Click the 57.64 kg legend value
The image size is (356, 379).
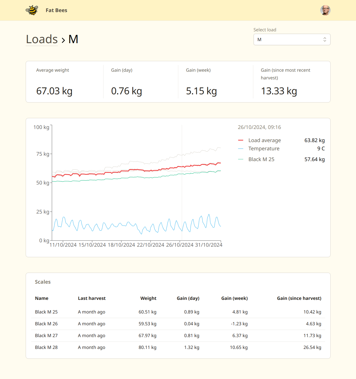coord(314,159)
